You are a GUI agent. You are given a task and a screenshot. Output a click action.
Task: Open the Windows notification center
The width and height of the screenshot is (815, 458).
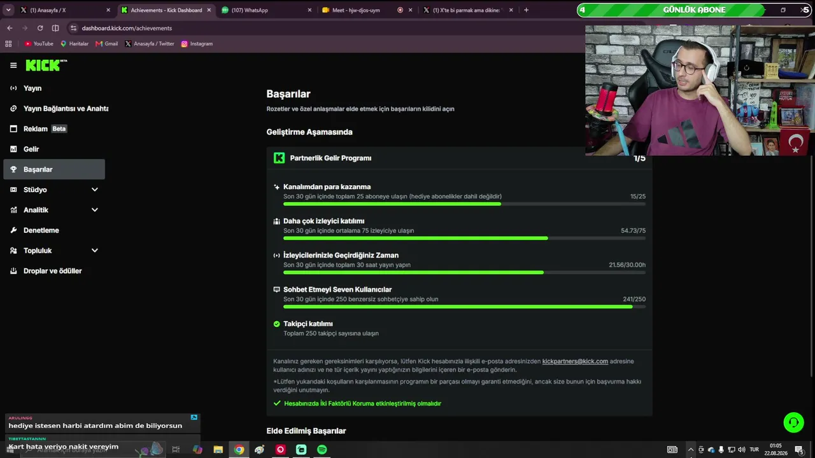799,450
